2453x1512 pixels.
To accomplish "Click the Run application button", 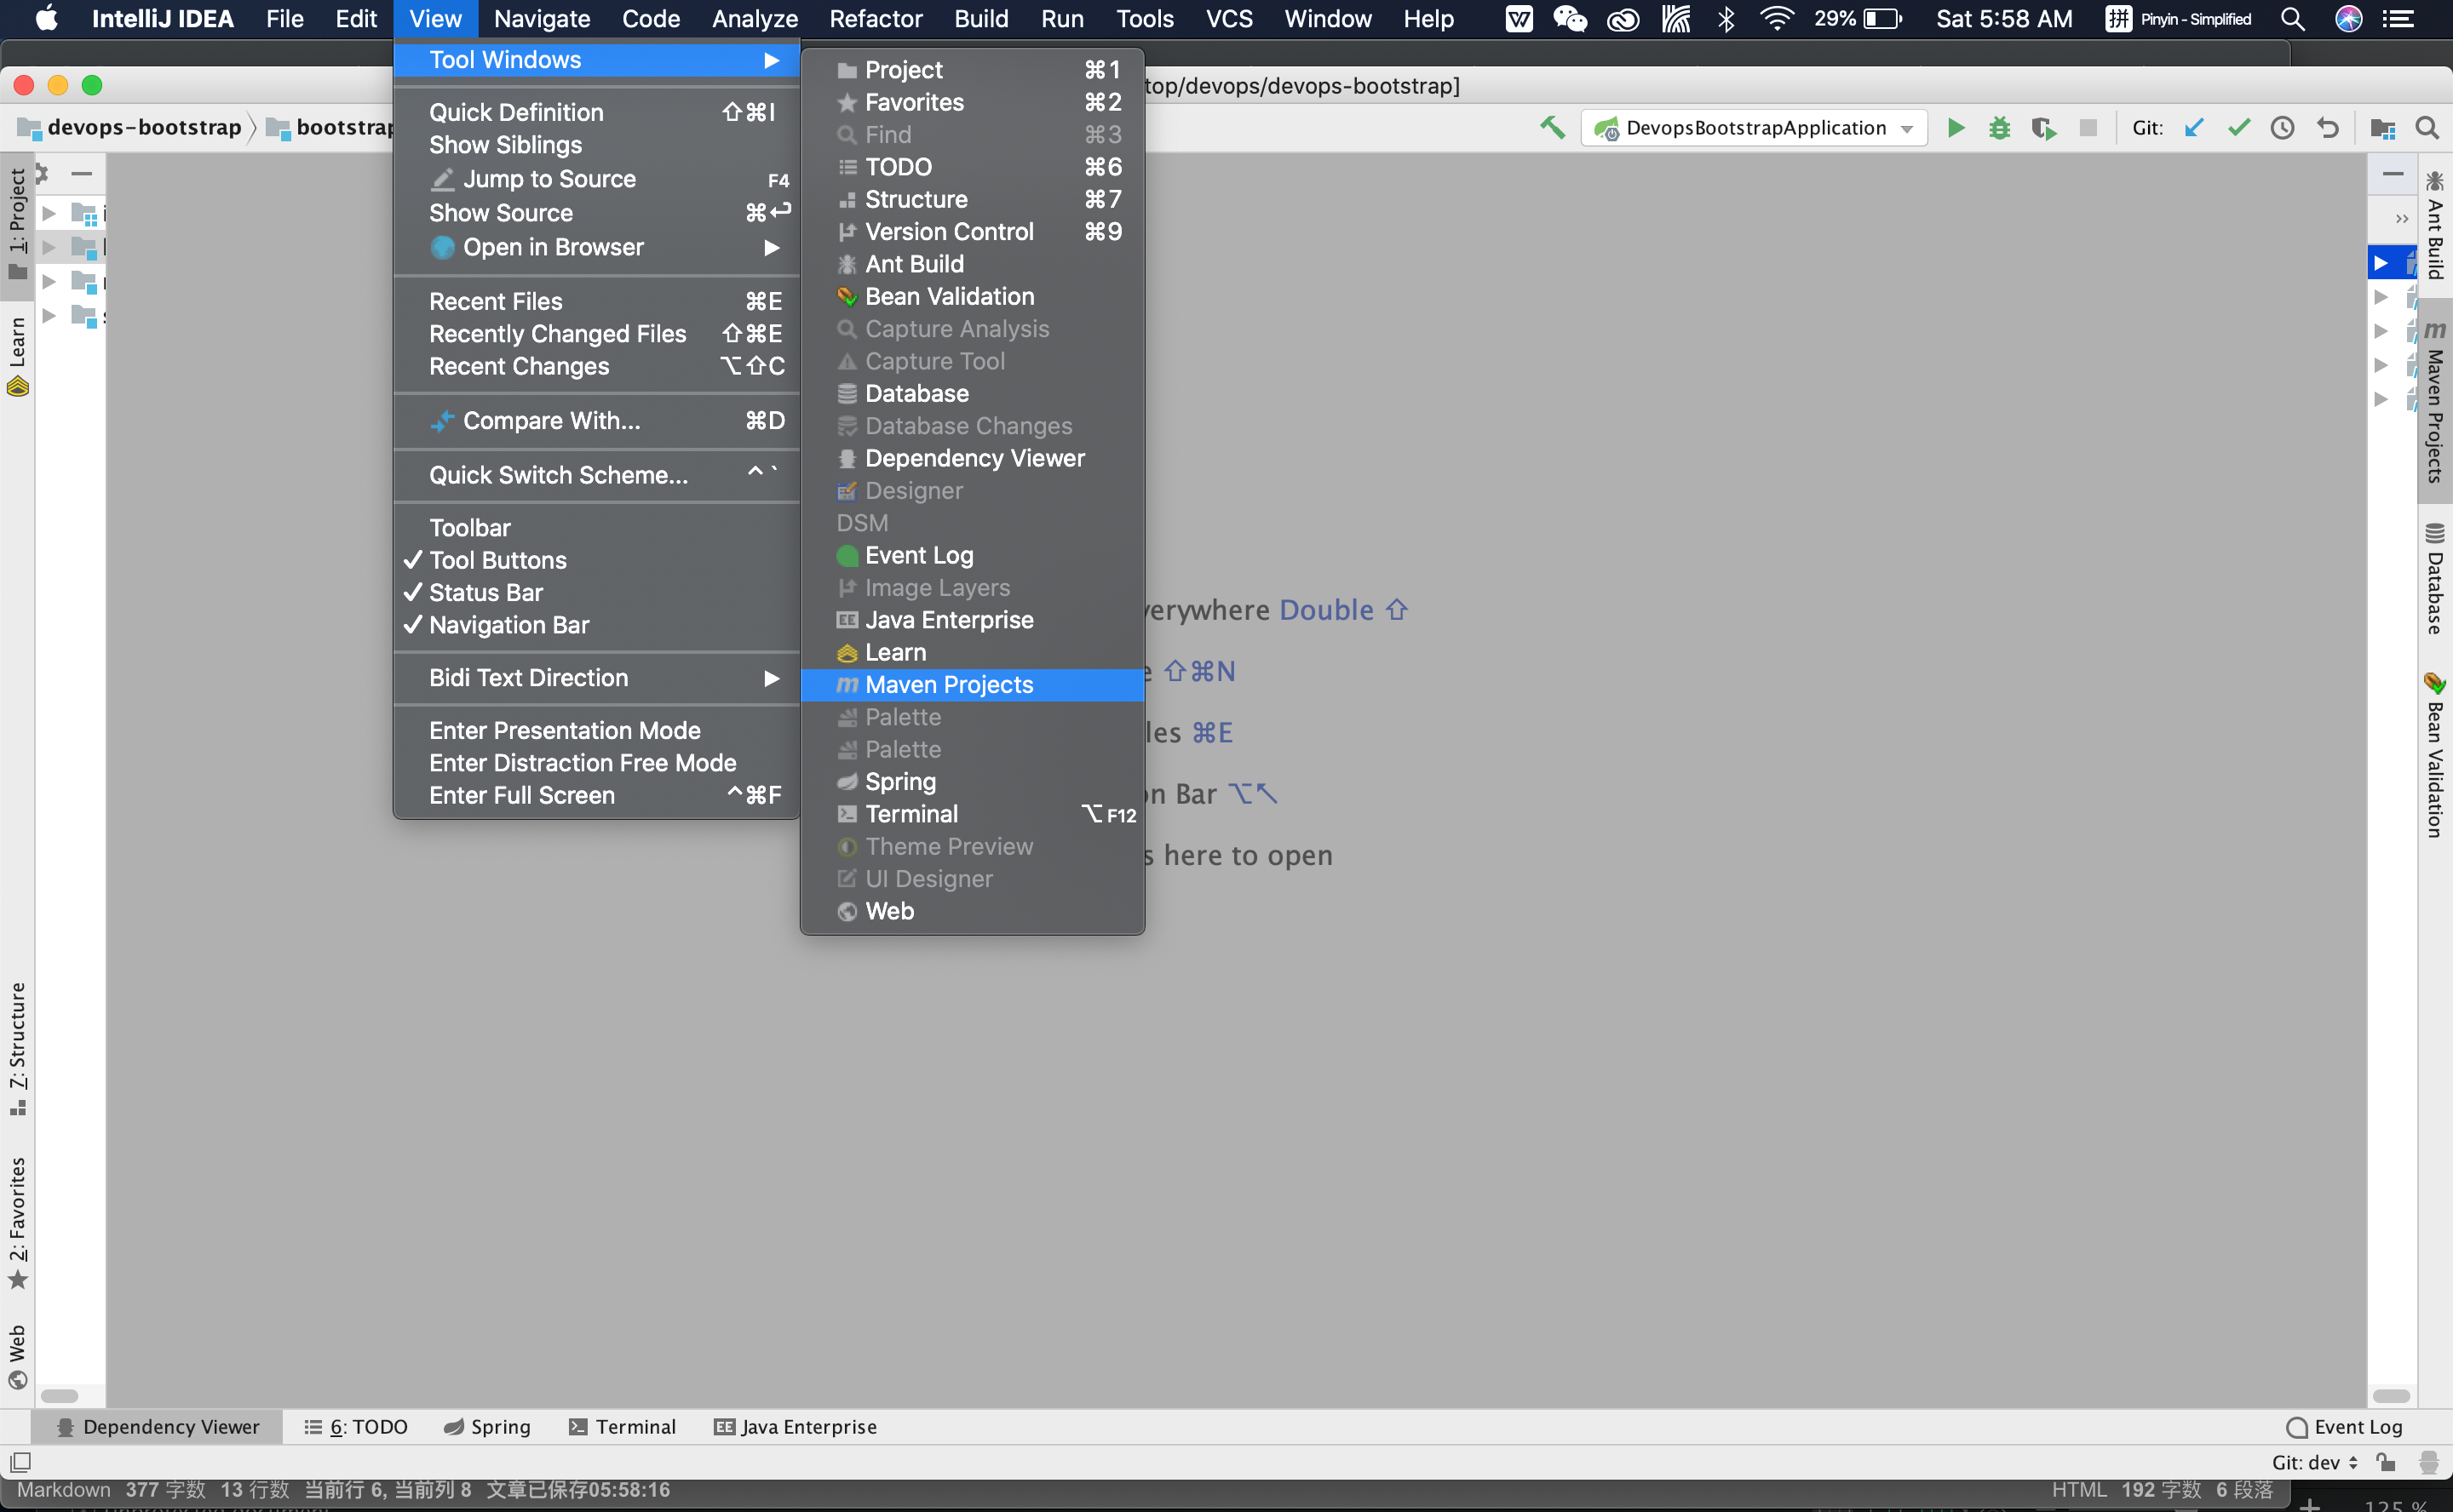I will click(x=1957, y=126).
